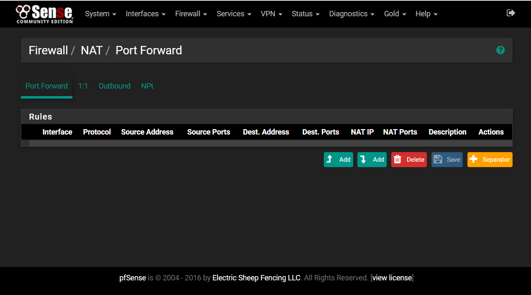Click the pfSense logo in the navbar

pos(44,14)
